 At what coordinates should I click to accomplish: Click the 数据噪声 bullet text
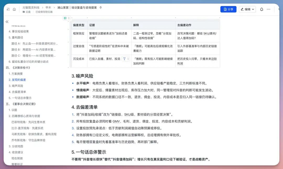click(x=146, y=97)
